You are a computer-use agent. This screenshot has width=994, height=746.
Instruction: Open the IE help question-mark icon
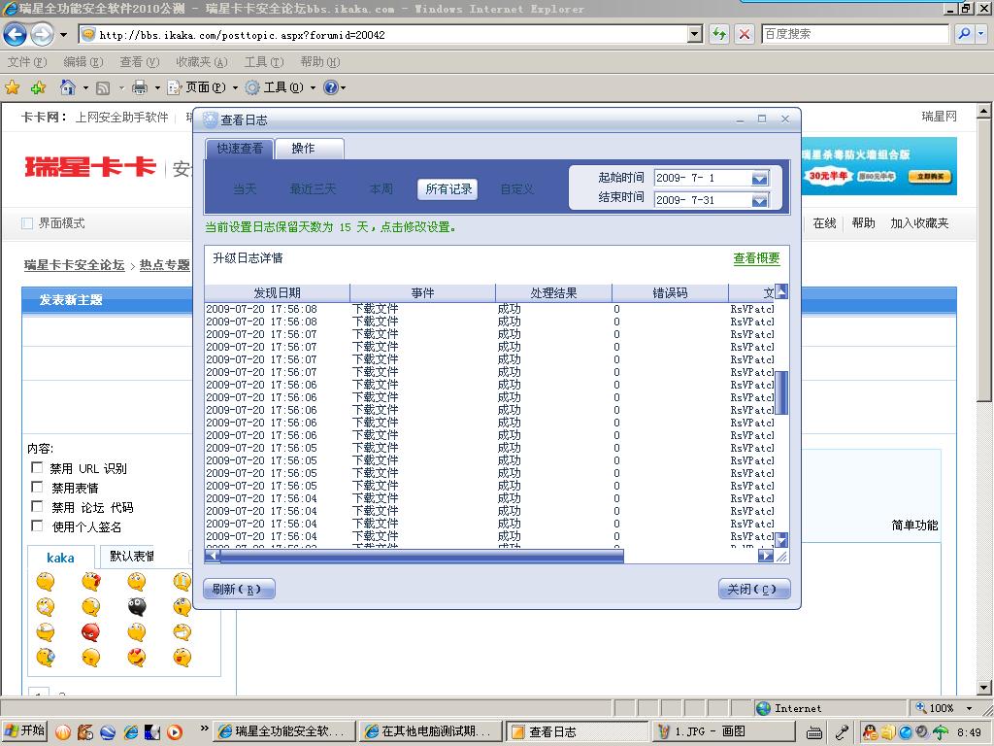point(330,87)
